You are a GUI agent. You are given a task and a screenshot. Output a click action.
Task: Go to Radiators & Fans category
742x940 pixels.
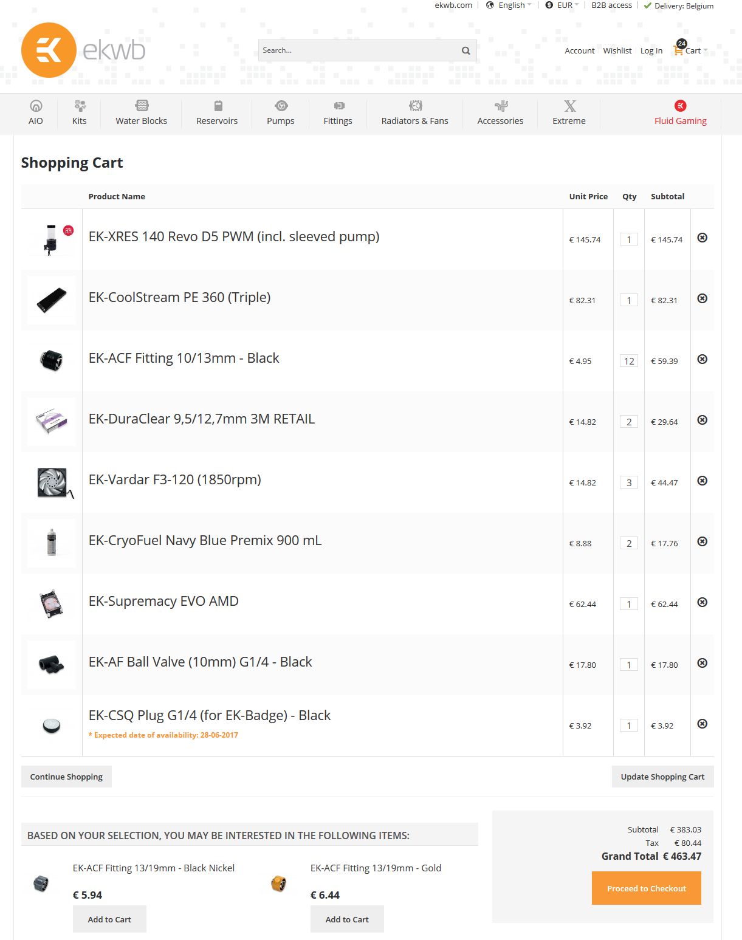tap(414, 113)
